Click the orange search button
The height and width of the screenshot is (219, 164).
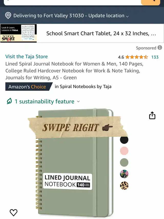pyautogui.click(x=150, y=2)
